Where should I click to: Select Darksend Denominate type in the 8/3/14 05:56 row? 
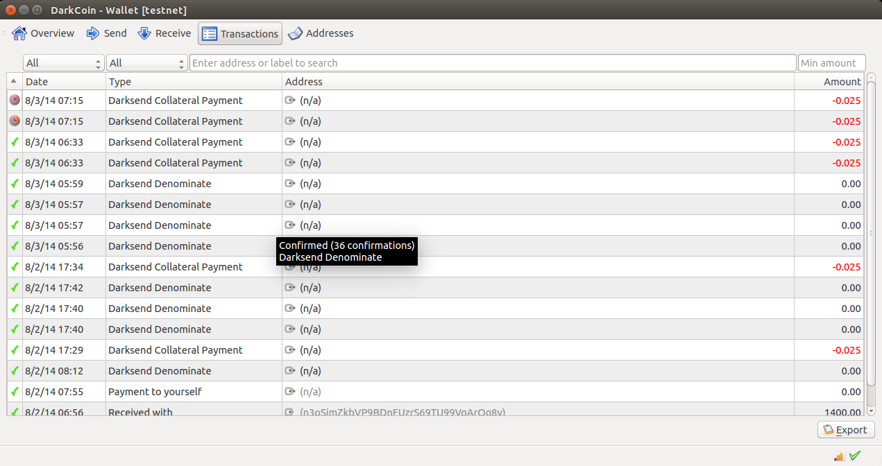click(x=160, y=246)
